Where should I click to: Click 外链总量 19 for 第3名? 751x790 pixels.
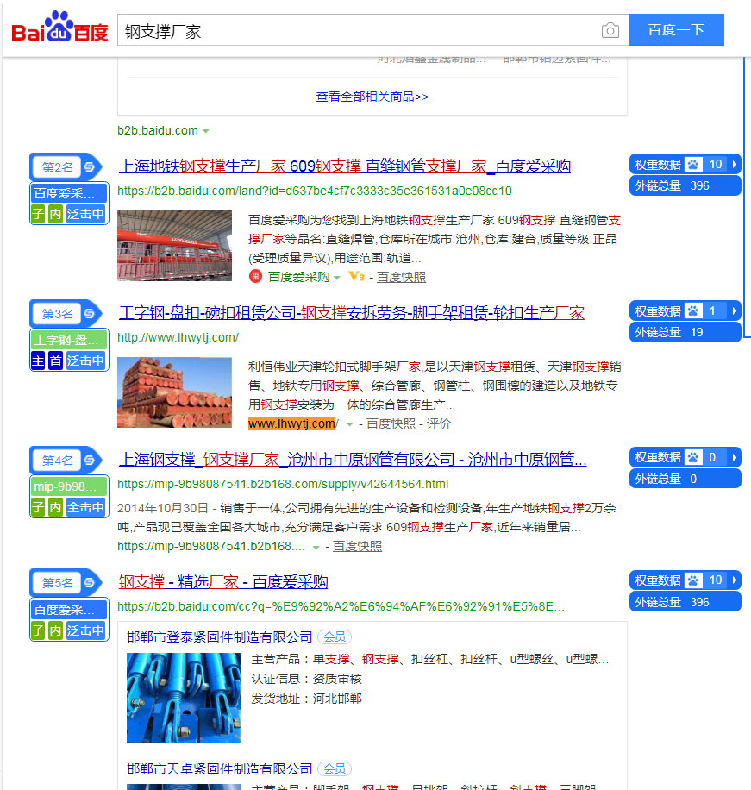pyautogui.click(x=685, y=333)
